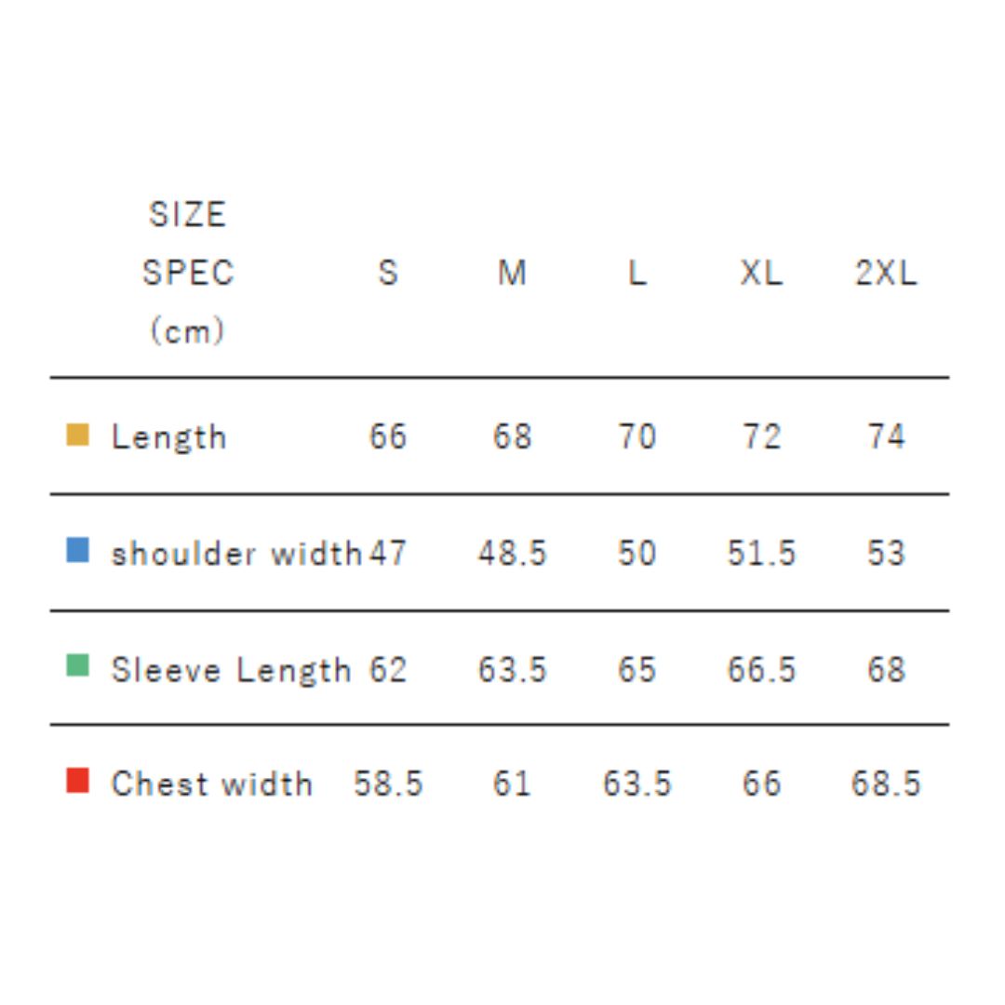Viewport: 1005px width, 1005px height.
Task: Click the blue shoulder width square
Action: [77, 551]
